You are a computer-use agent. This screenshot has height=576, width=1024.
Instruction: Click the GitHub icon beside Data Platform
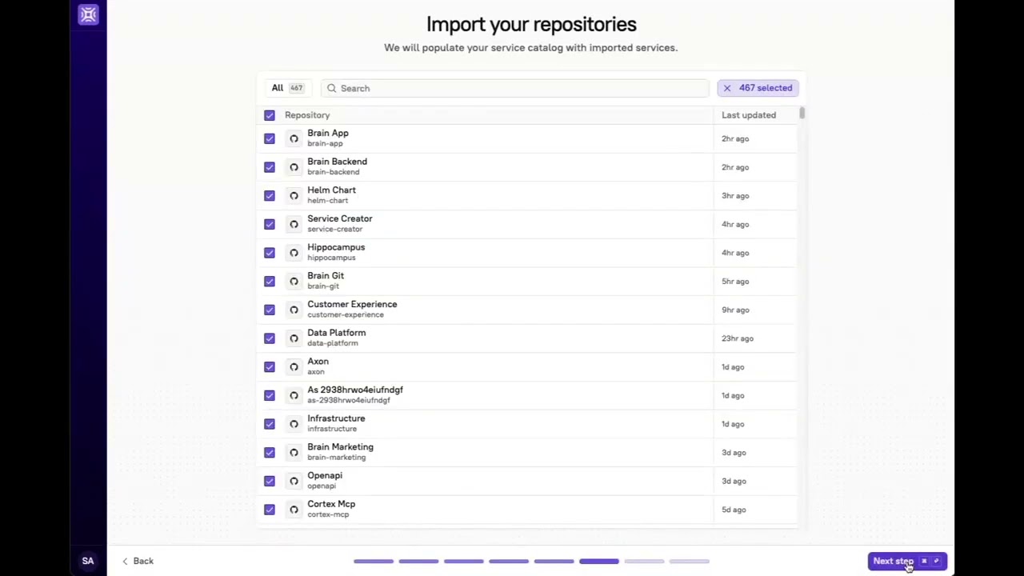[x=294, y=338]
